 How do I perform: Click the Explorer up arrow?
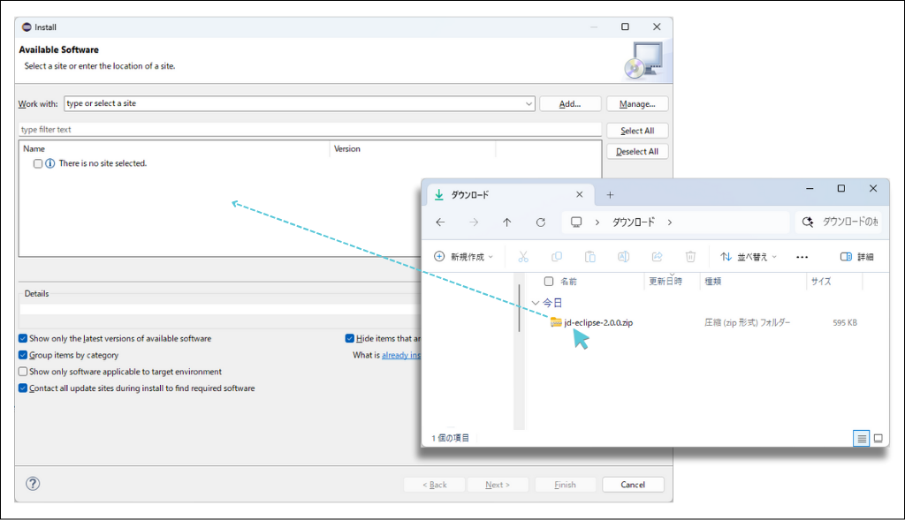[506, 222]
